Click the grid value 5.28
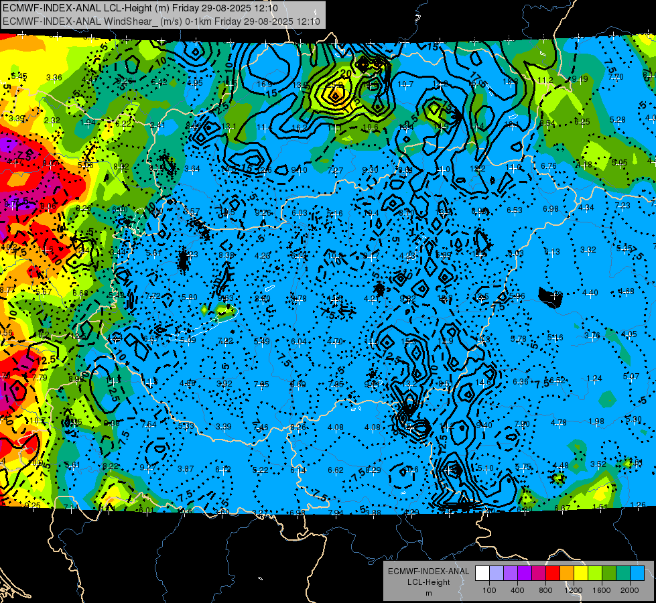This screenshot has width=656, height=603. pos(618,120)
